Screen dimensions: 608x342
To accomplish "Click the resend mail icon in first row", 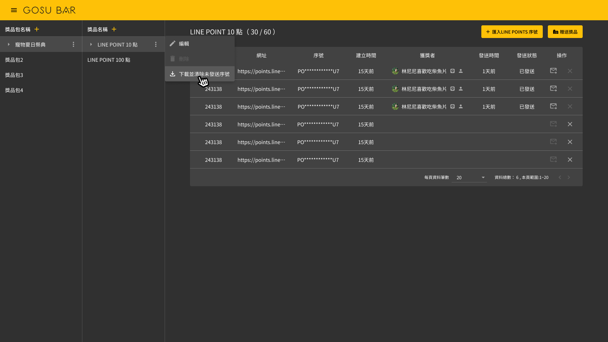I will [553, 71].
